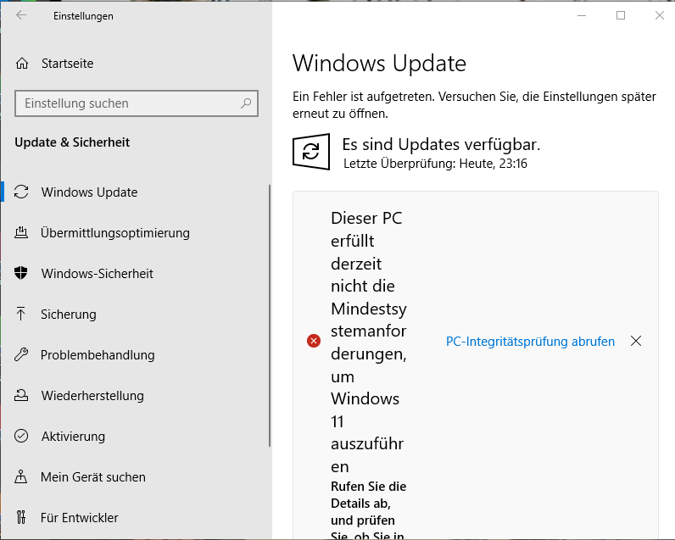
Task: Close the Einstellungen window
Action: point(660,15)
